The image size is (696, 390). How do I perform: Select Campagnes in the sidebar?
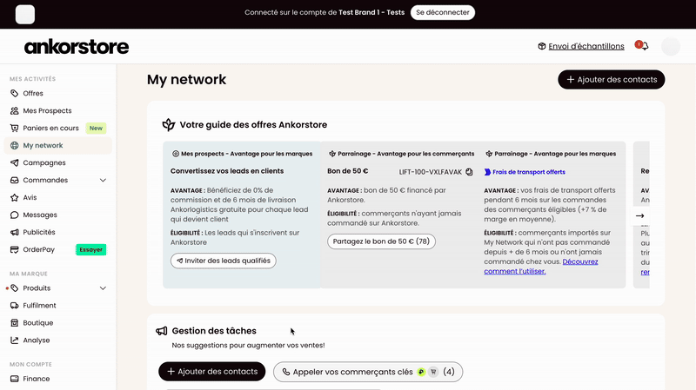coord(44,163)
